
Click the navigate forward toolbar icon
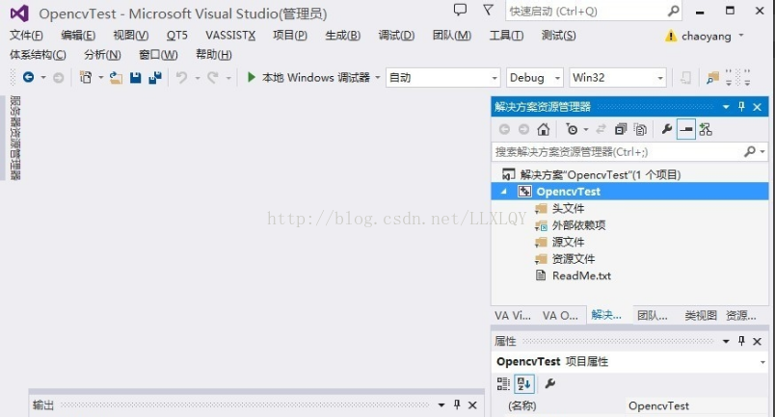click(59, 78)
